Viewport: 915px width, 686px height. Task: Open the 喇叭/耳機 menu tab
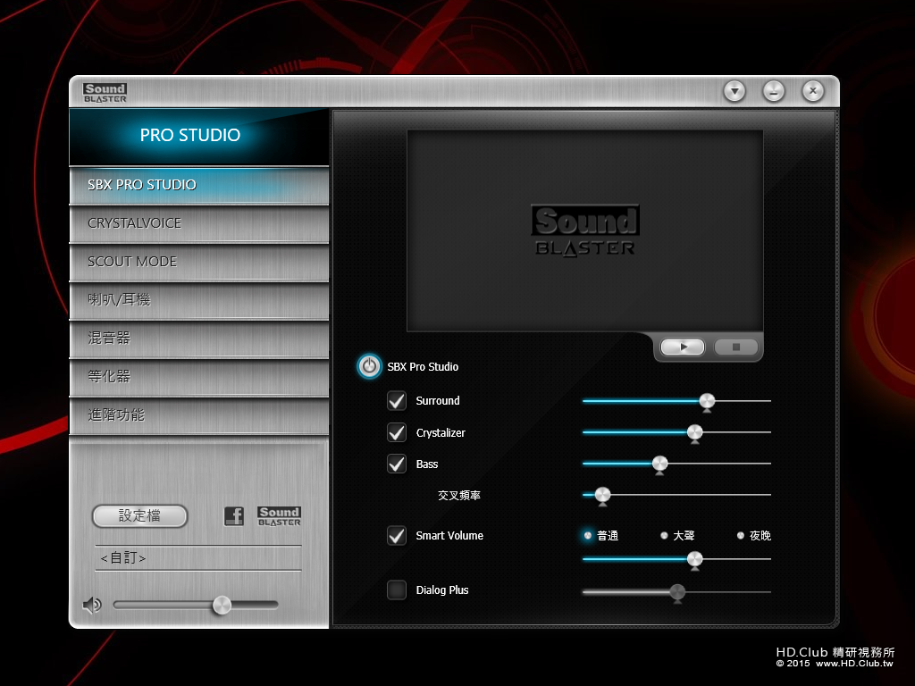point(199,300)
